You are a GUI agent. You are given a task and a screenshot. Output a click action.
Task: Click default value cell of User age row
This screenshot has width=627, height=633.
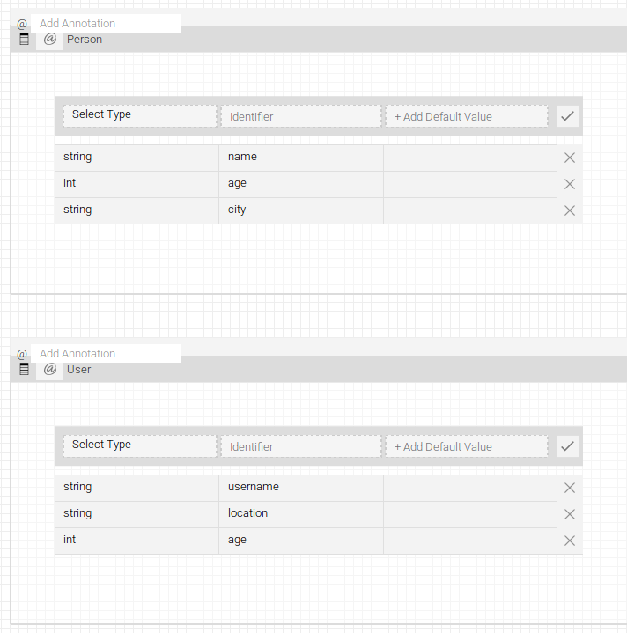point(470,541)
